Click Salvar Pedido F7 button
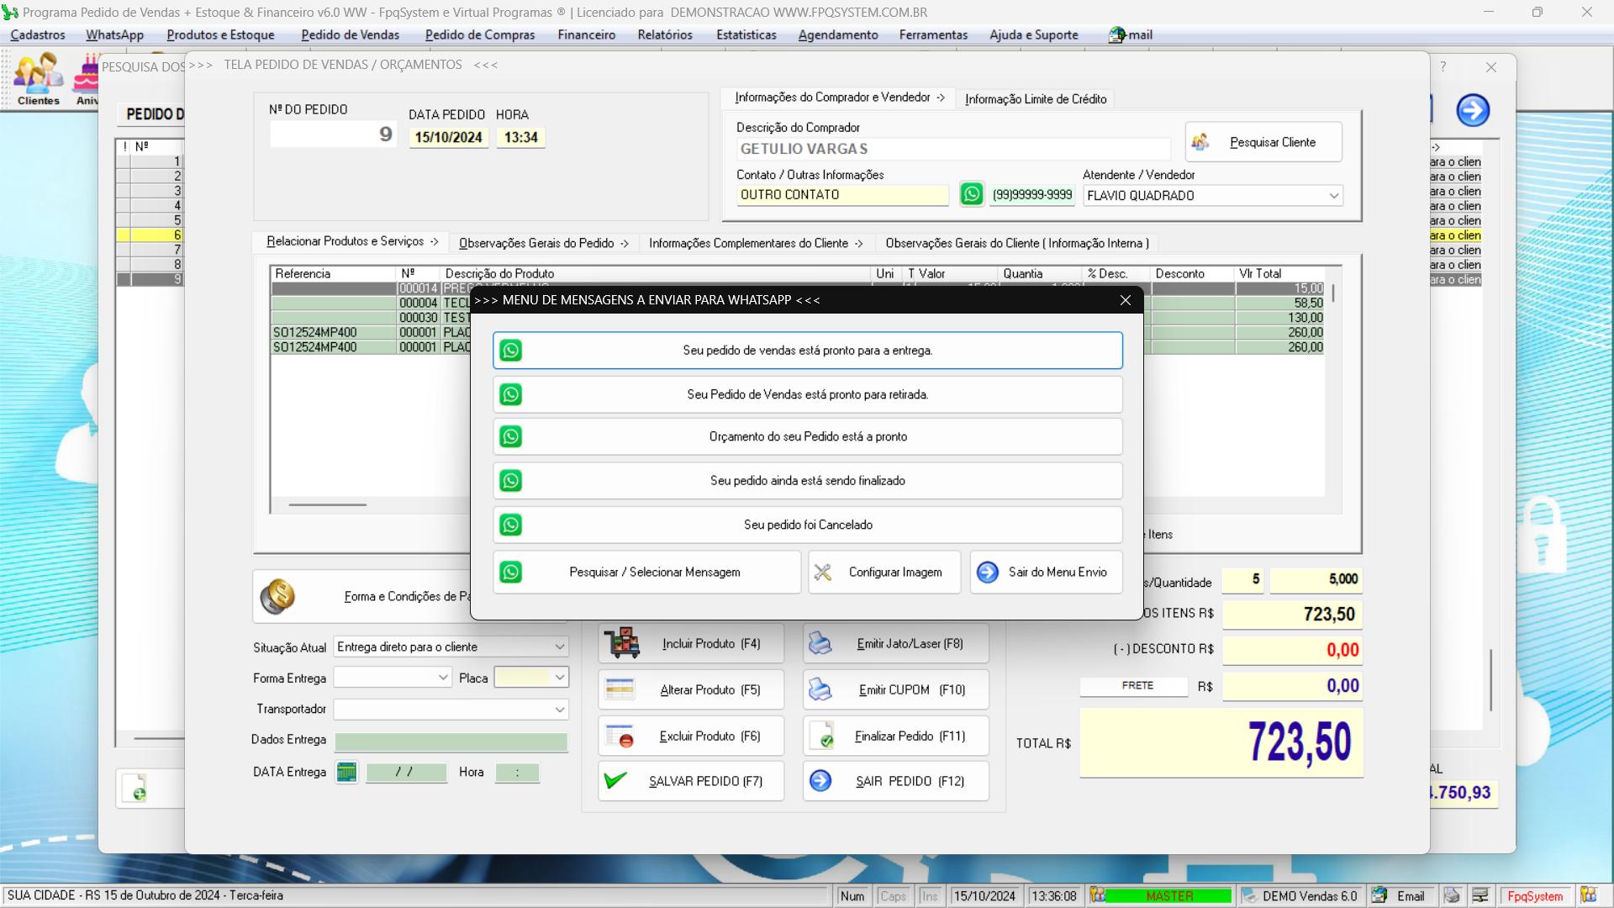Image resolution: width=1614 pixels, height=908 pixels. point(689,780)
